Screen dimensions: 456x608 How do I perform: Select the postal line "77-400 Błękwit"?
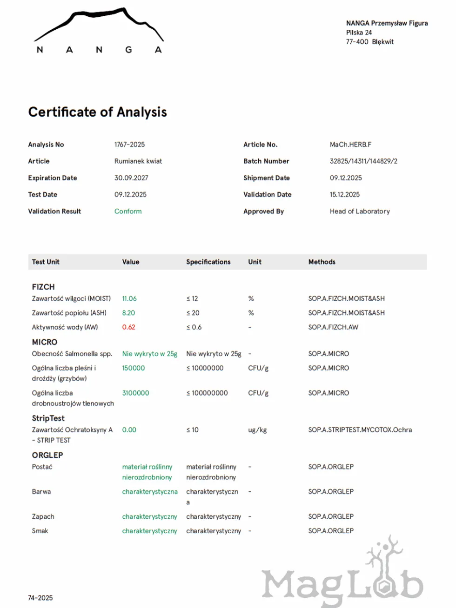click(370, 42)
